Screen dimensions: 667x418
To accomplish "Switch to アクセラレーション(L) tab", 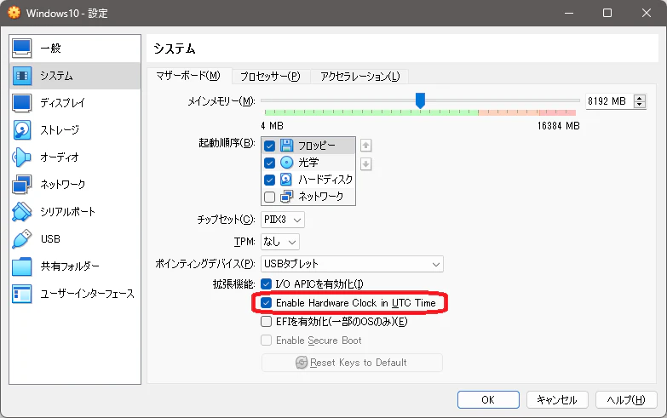I will 359,77.
